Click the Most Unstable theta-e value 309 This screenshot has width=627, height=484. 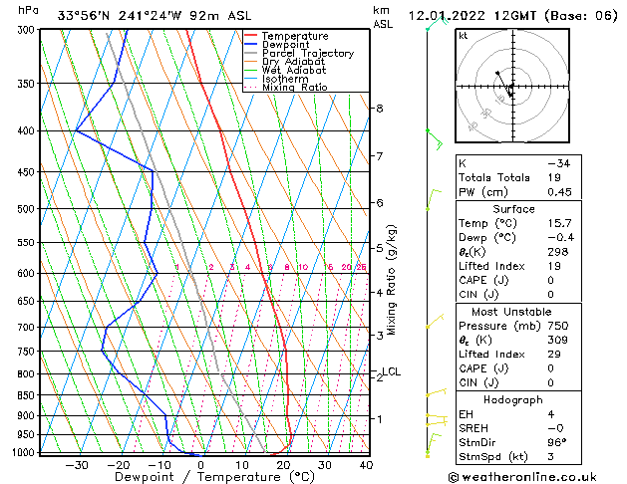pyautogui.click(x=558, y=340)
